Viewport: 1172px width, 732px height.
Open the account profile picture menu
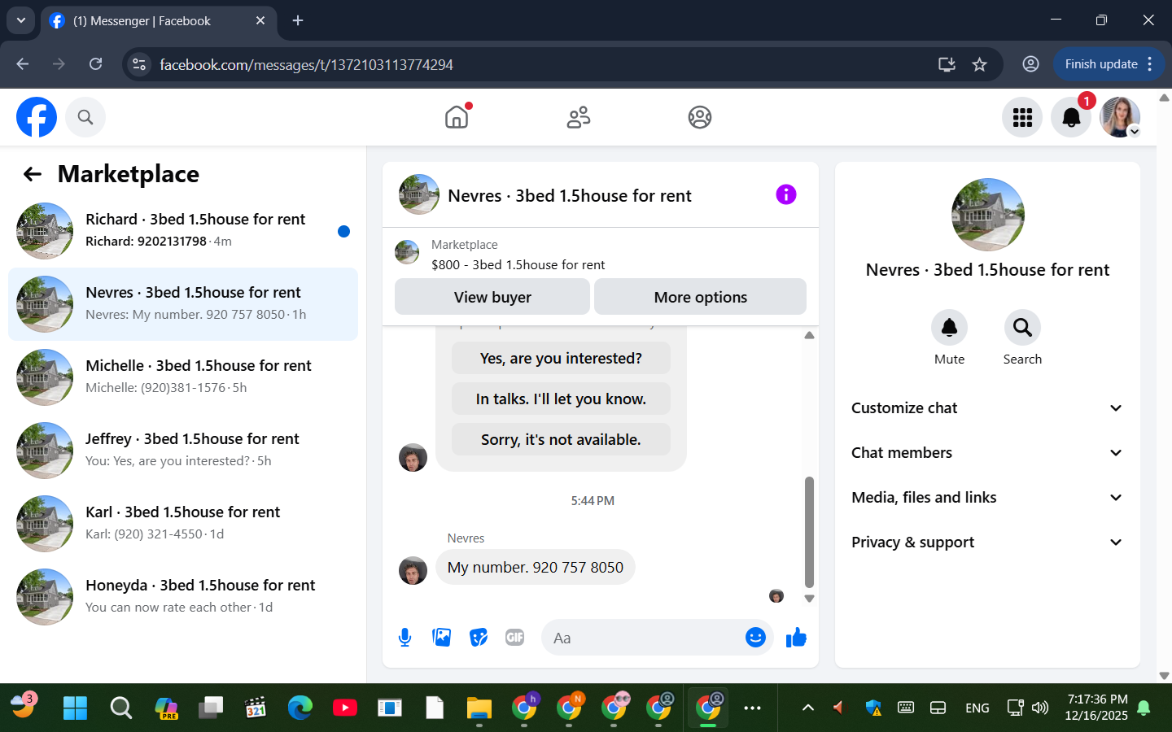tap(1120, 117)
